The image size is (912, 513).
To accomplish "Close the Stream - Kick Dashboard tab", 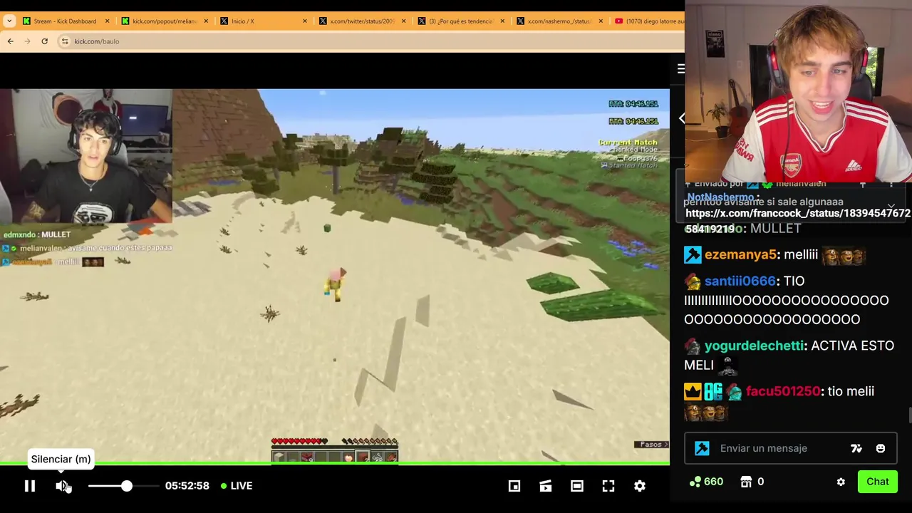I will point(107,21).
